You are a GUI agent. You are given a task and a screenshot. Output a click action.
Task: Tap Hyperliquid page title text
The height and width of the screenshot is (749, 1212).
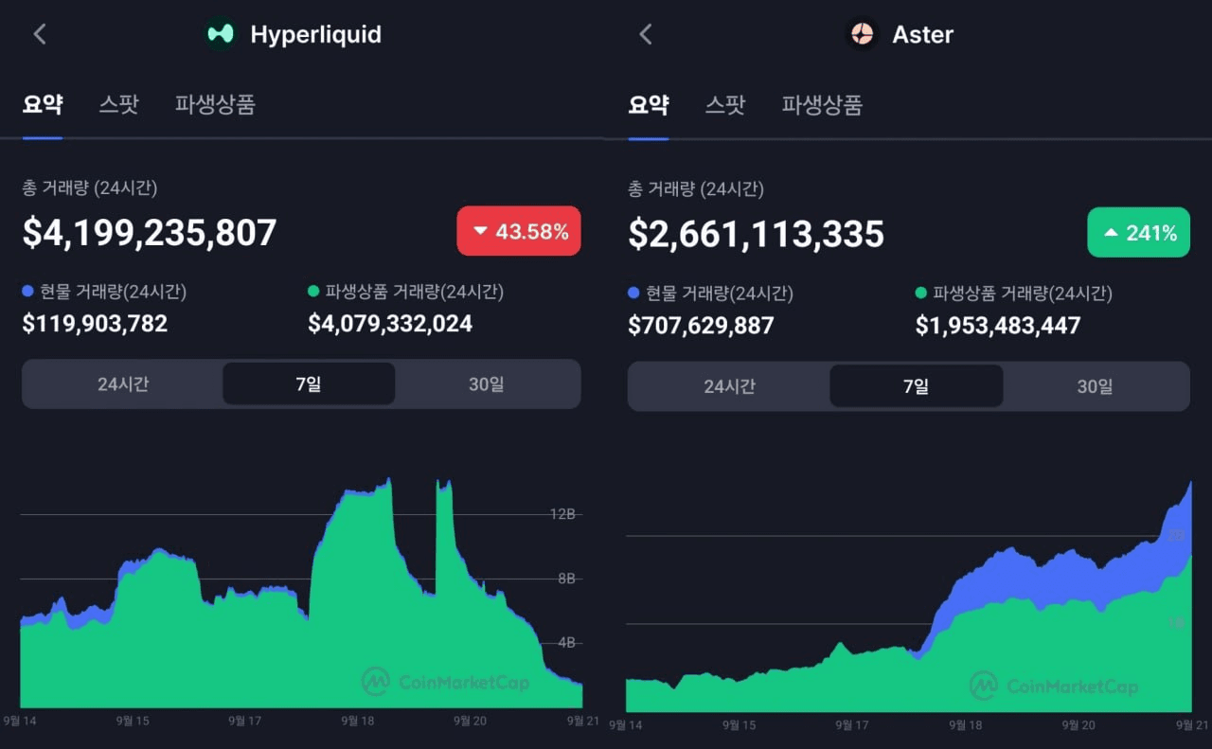pyautogui.click(x=315, y=35)
